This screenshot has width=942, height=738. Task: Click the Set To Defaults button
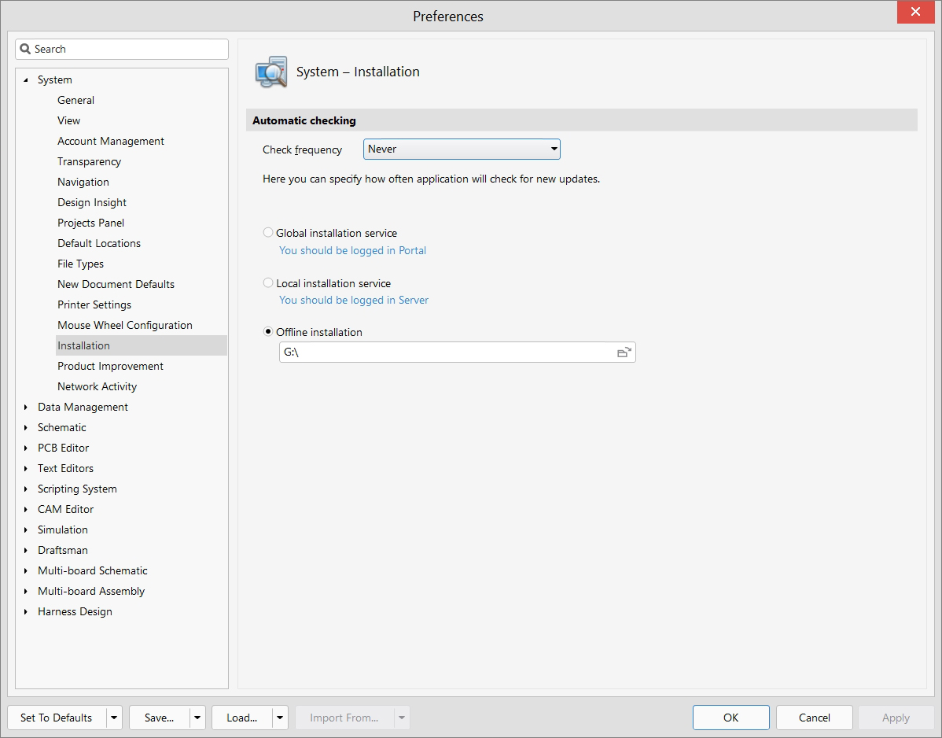click(57, 718)
